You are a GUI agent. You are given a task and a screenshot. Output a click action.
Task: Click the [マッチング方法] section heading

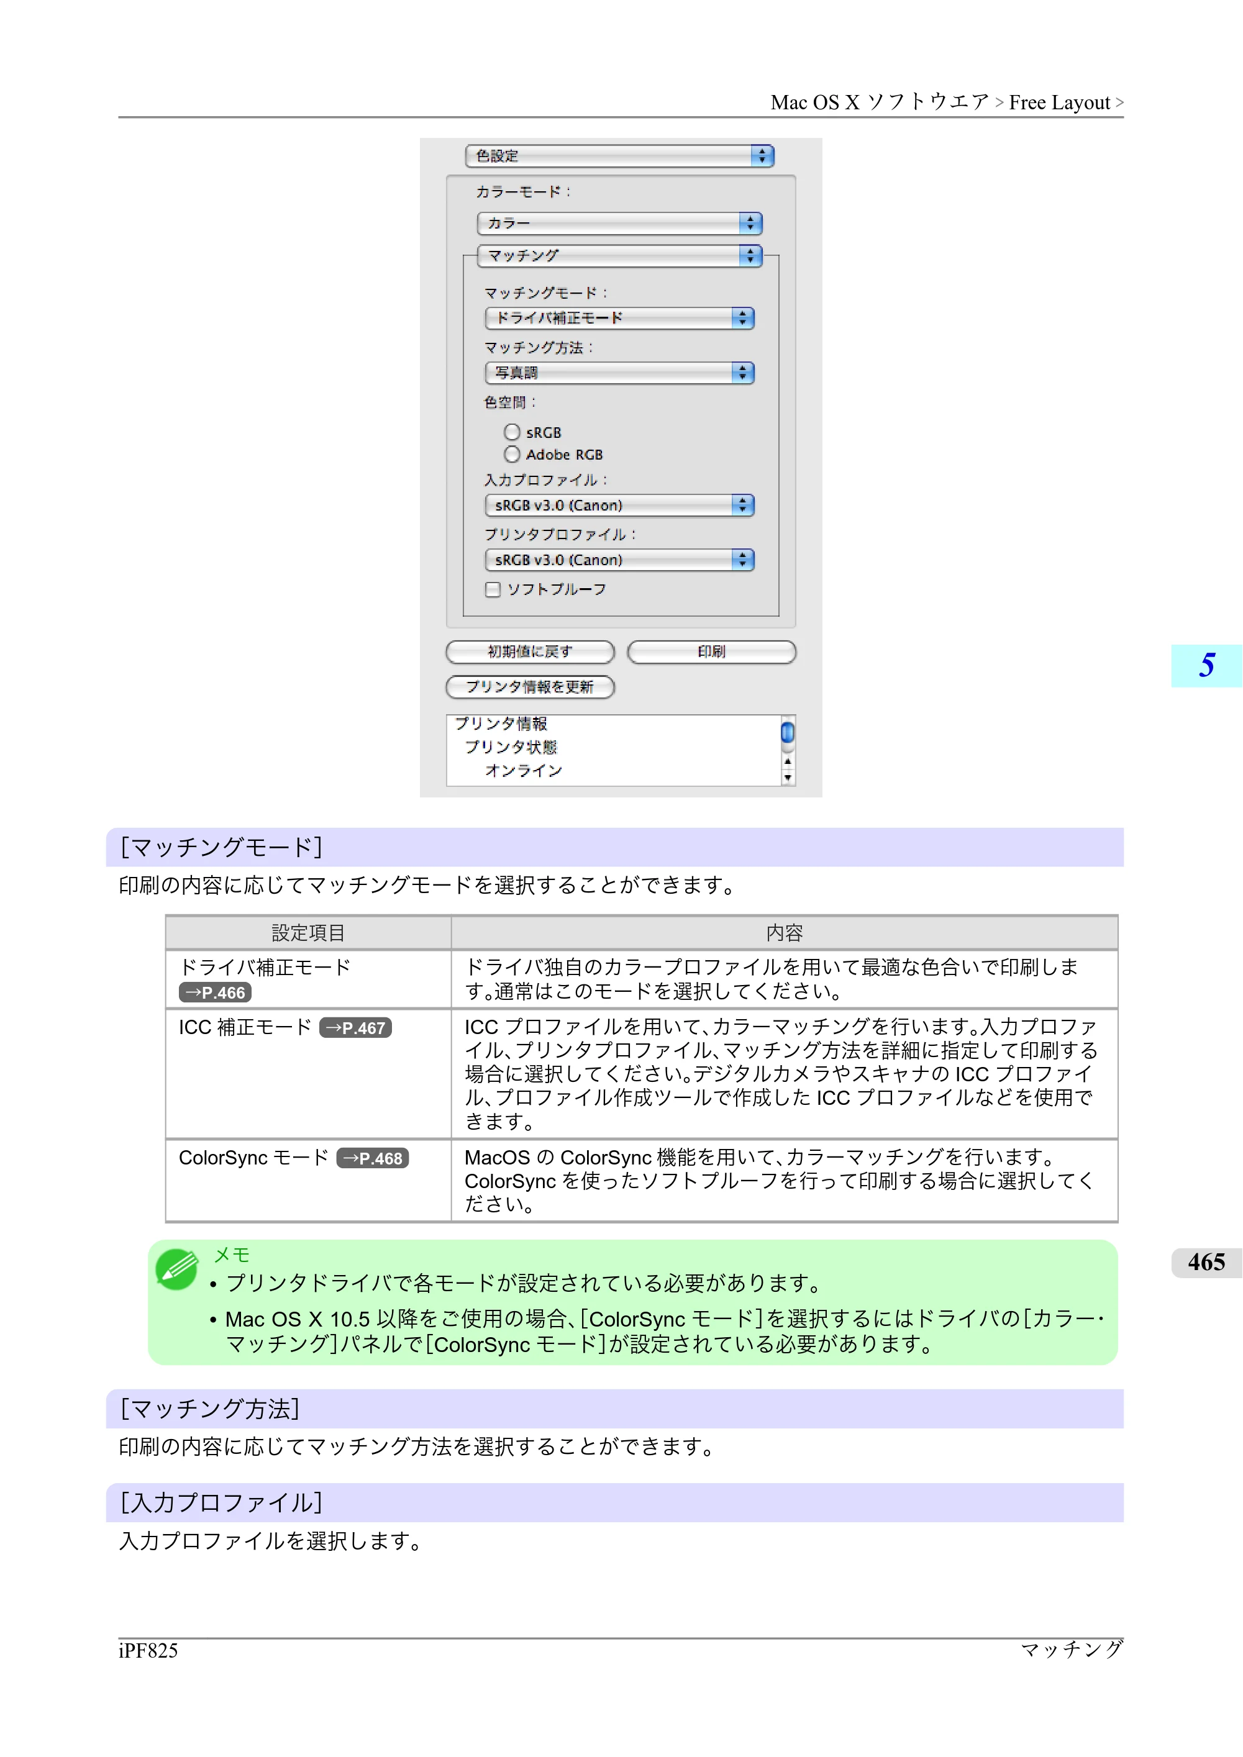click(x=614, y=1409)
